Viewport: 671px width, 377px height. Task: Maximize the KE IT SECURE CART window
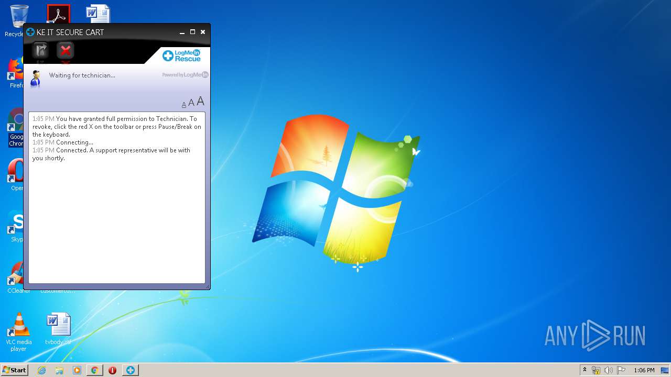pos(192,32)
